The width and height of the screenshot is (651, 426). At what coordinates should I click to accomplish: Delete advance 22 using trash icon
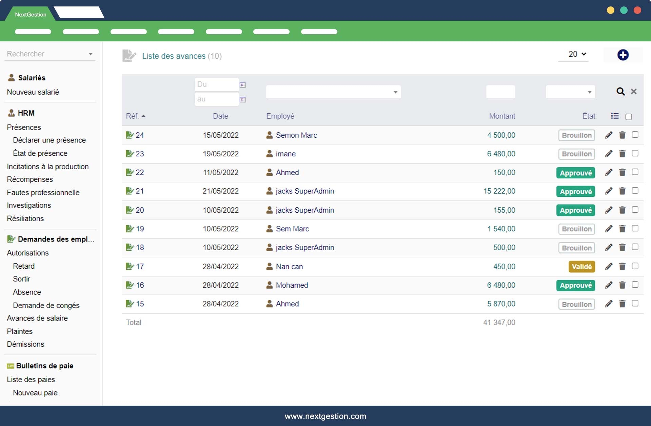pos(622,173)
